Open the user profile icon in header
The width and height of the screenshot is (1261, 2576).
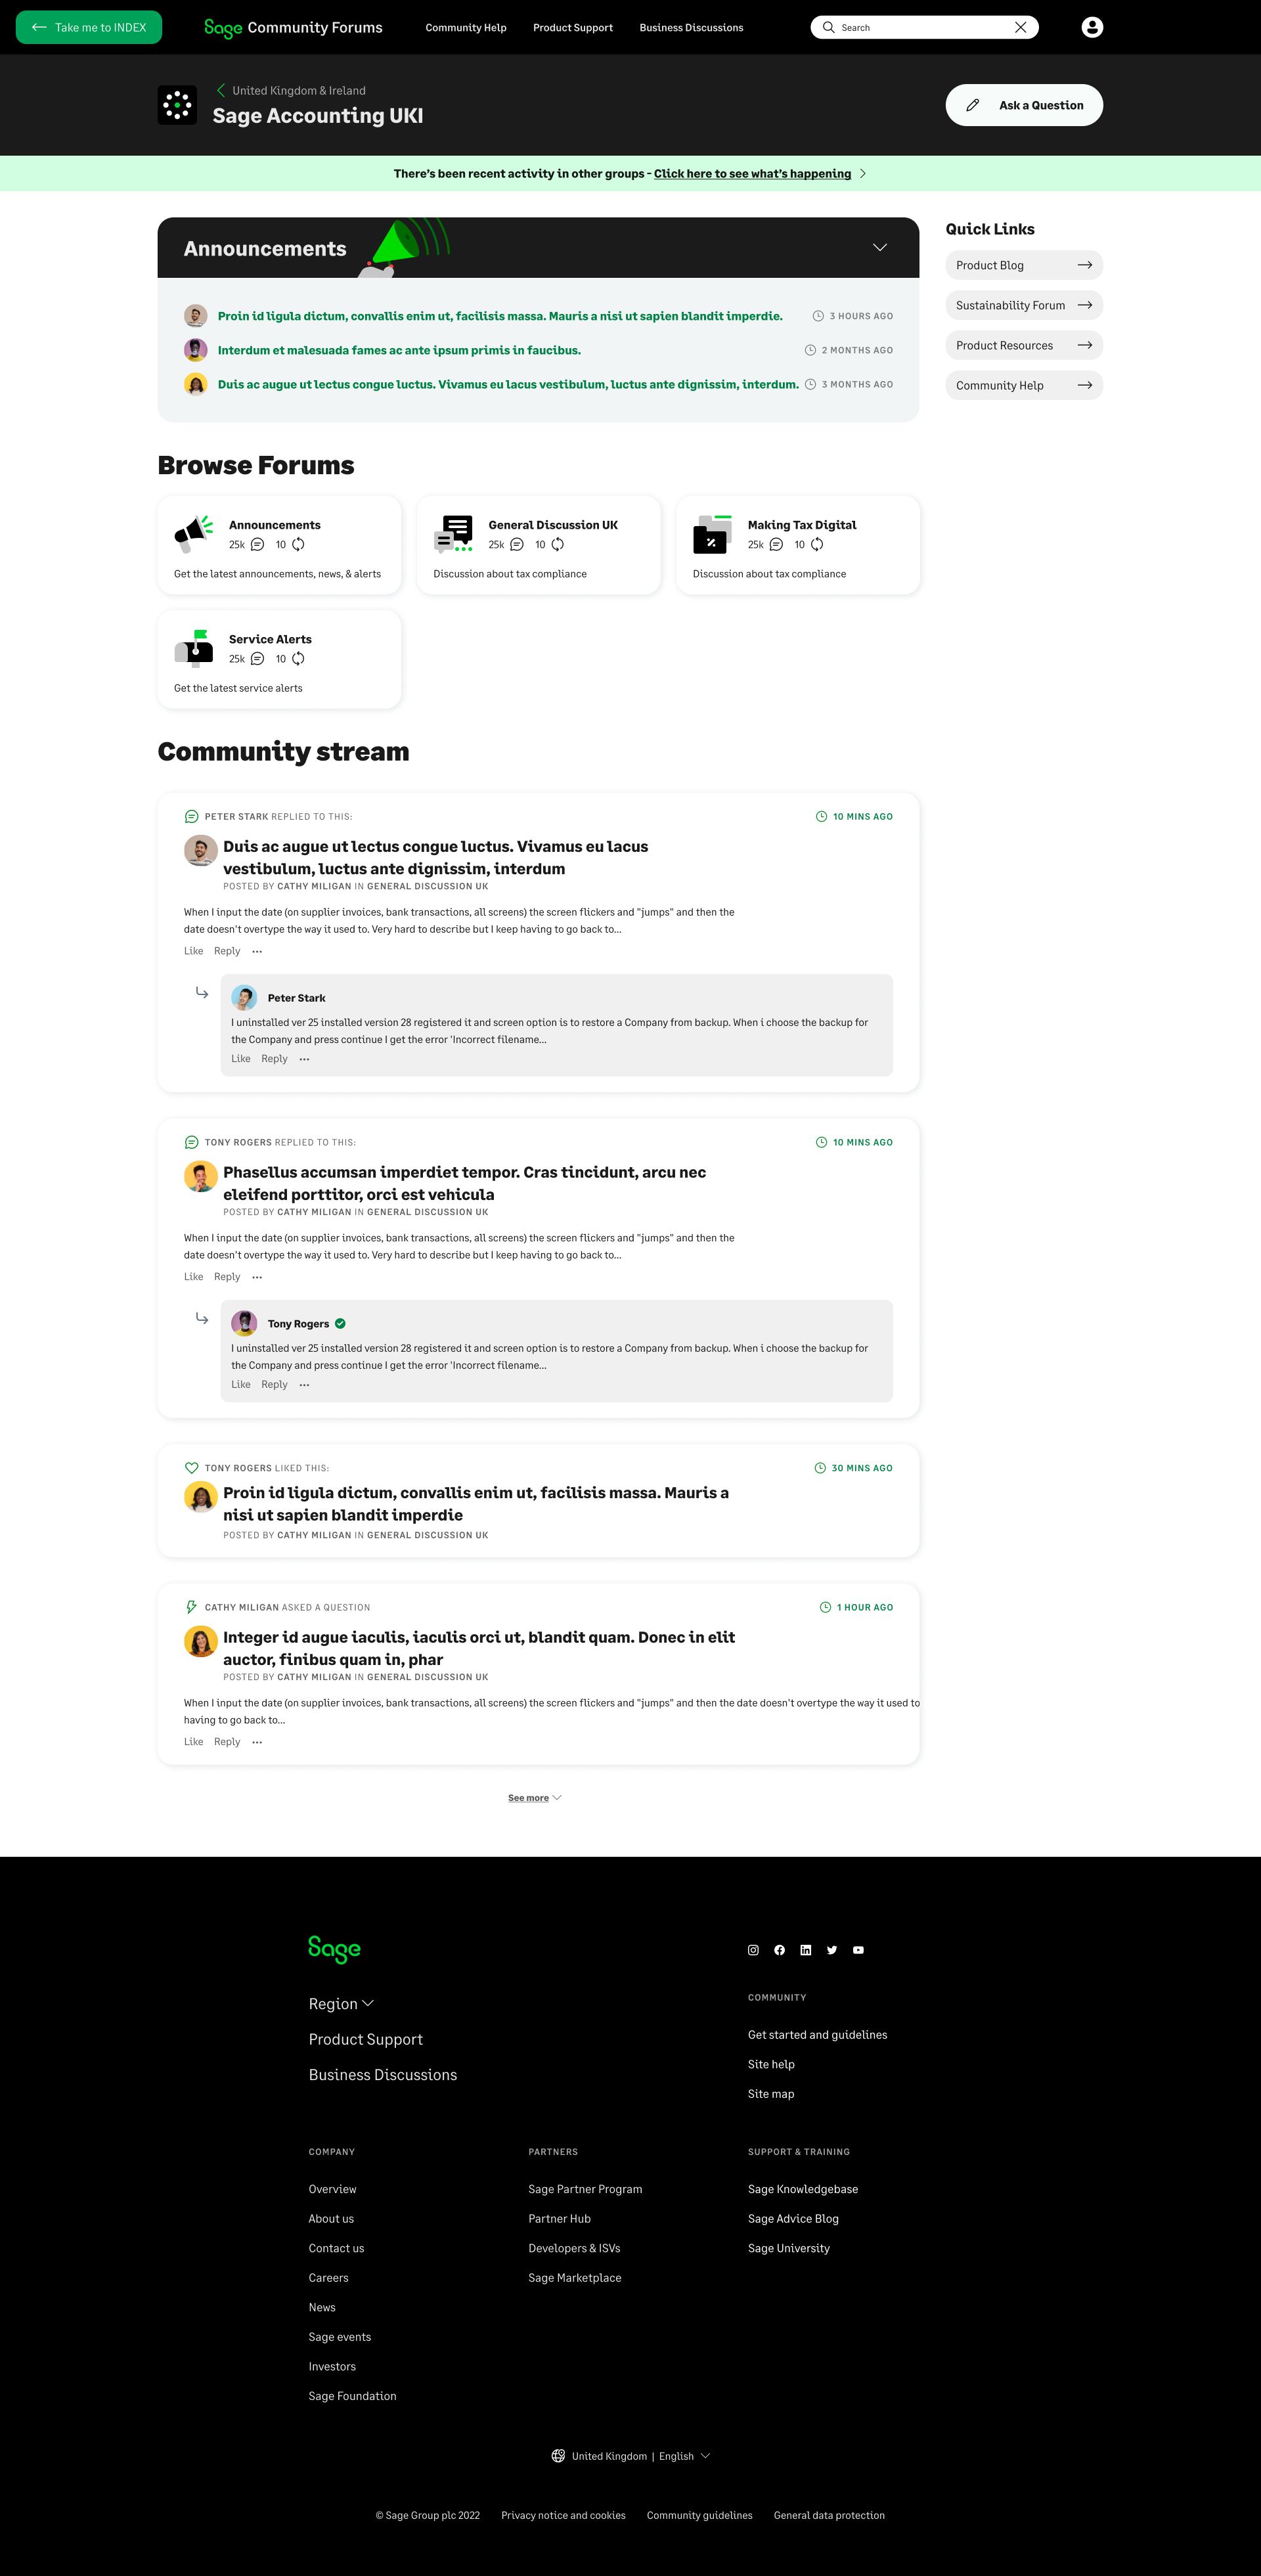[x=1092, y=27]
